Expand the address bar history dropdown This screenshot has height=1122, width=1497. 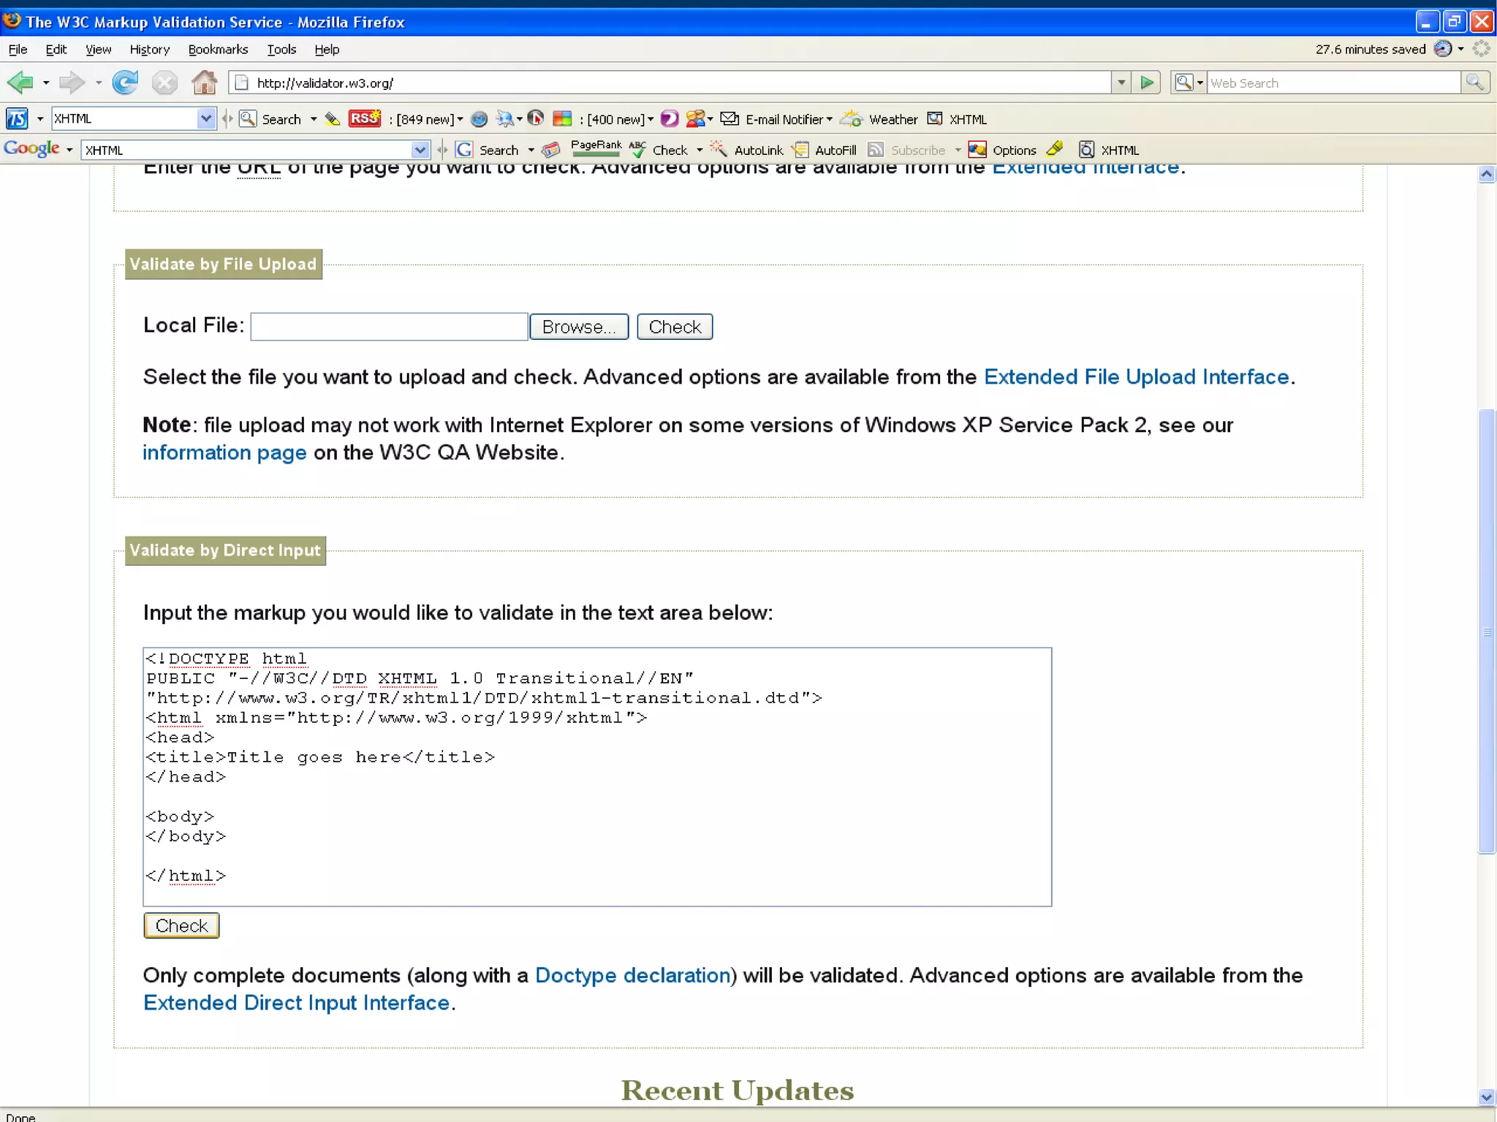point(1121,83)
